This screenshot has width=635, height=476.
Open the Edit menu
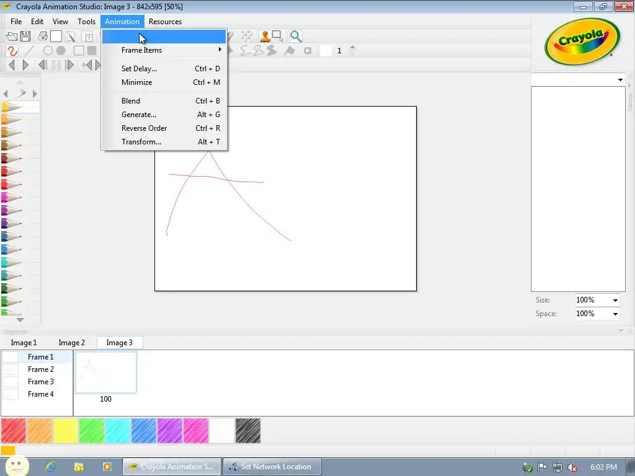pyautogui.click(x=37, y=22)
